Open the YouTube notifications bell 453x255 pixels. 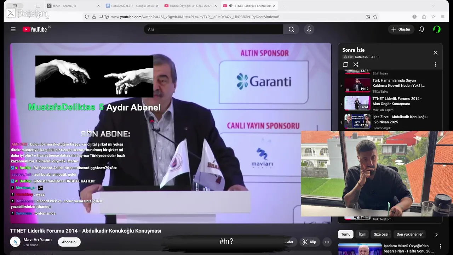point(422,29)
